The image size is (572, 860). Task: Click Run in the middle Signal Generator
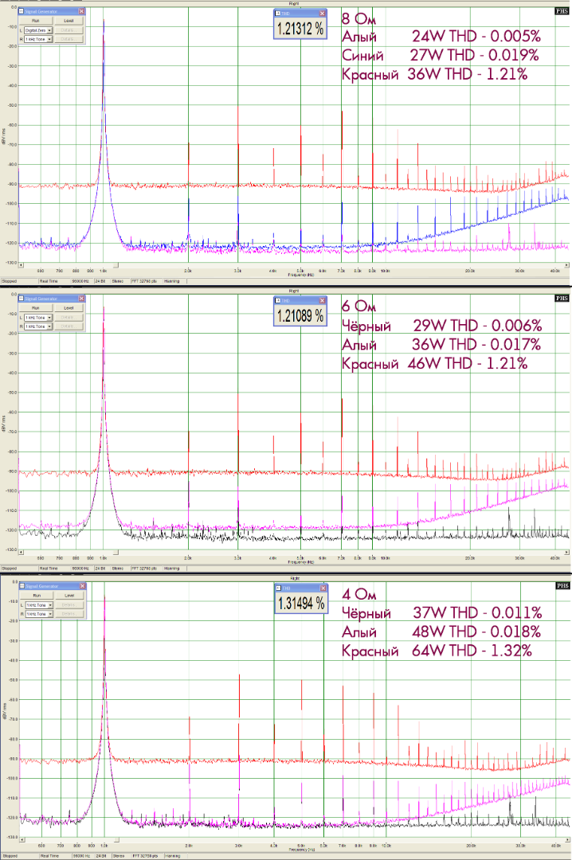pyautogui.click(x=36, y=307)
